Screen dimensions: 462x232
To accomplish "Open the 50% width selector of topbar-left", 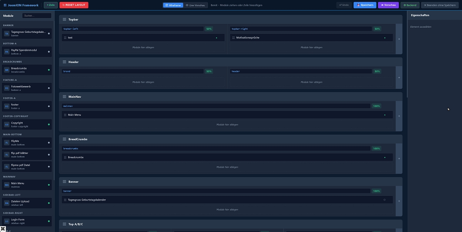I will tap(209, 29).
